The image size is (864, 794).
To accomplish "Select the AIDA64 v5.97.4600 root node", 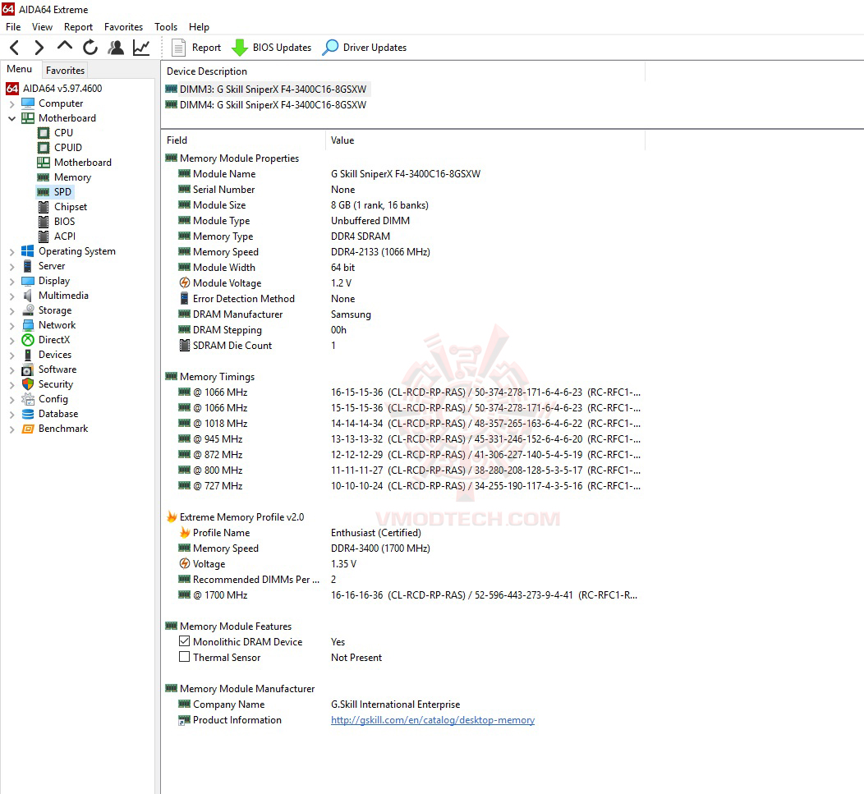I will tap(54, 88).
